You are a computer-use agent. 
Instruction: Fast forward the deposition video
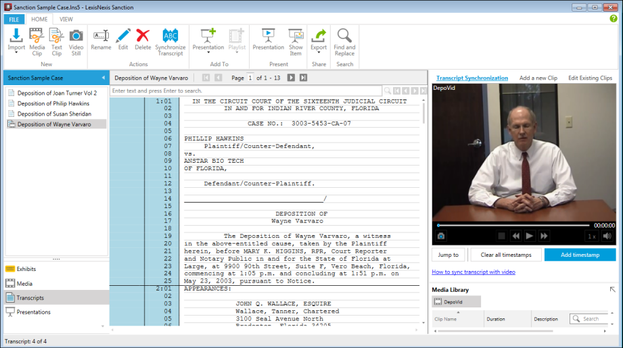coord(544,236)
